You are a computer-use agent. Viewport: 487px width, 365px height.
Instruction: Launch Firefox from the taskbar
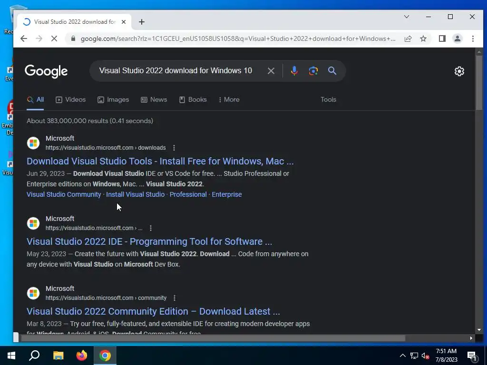tap(82, 355)
